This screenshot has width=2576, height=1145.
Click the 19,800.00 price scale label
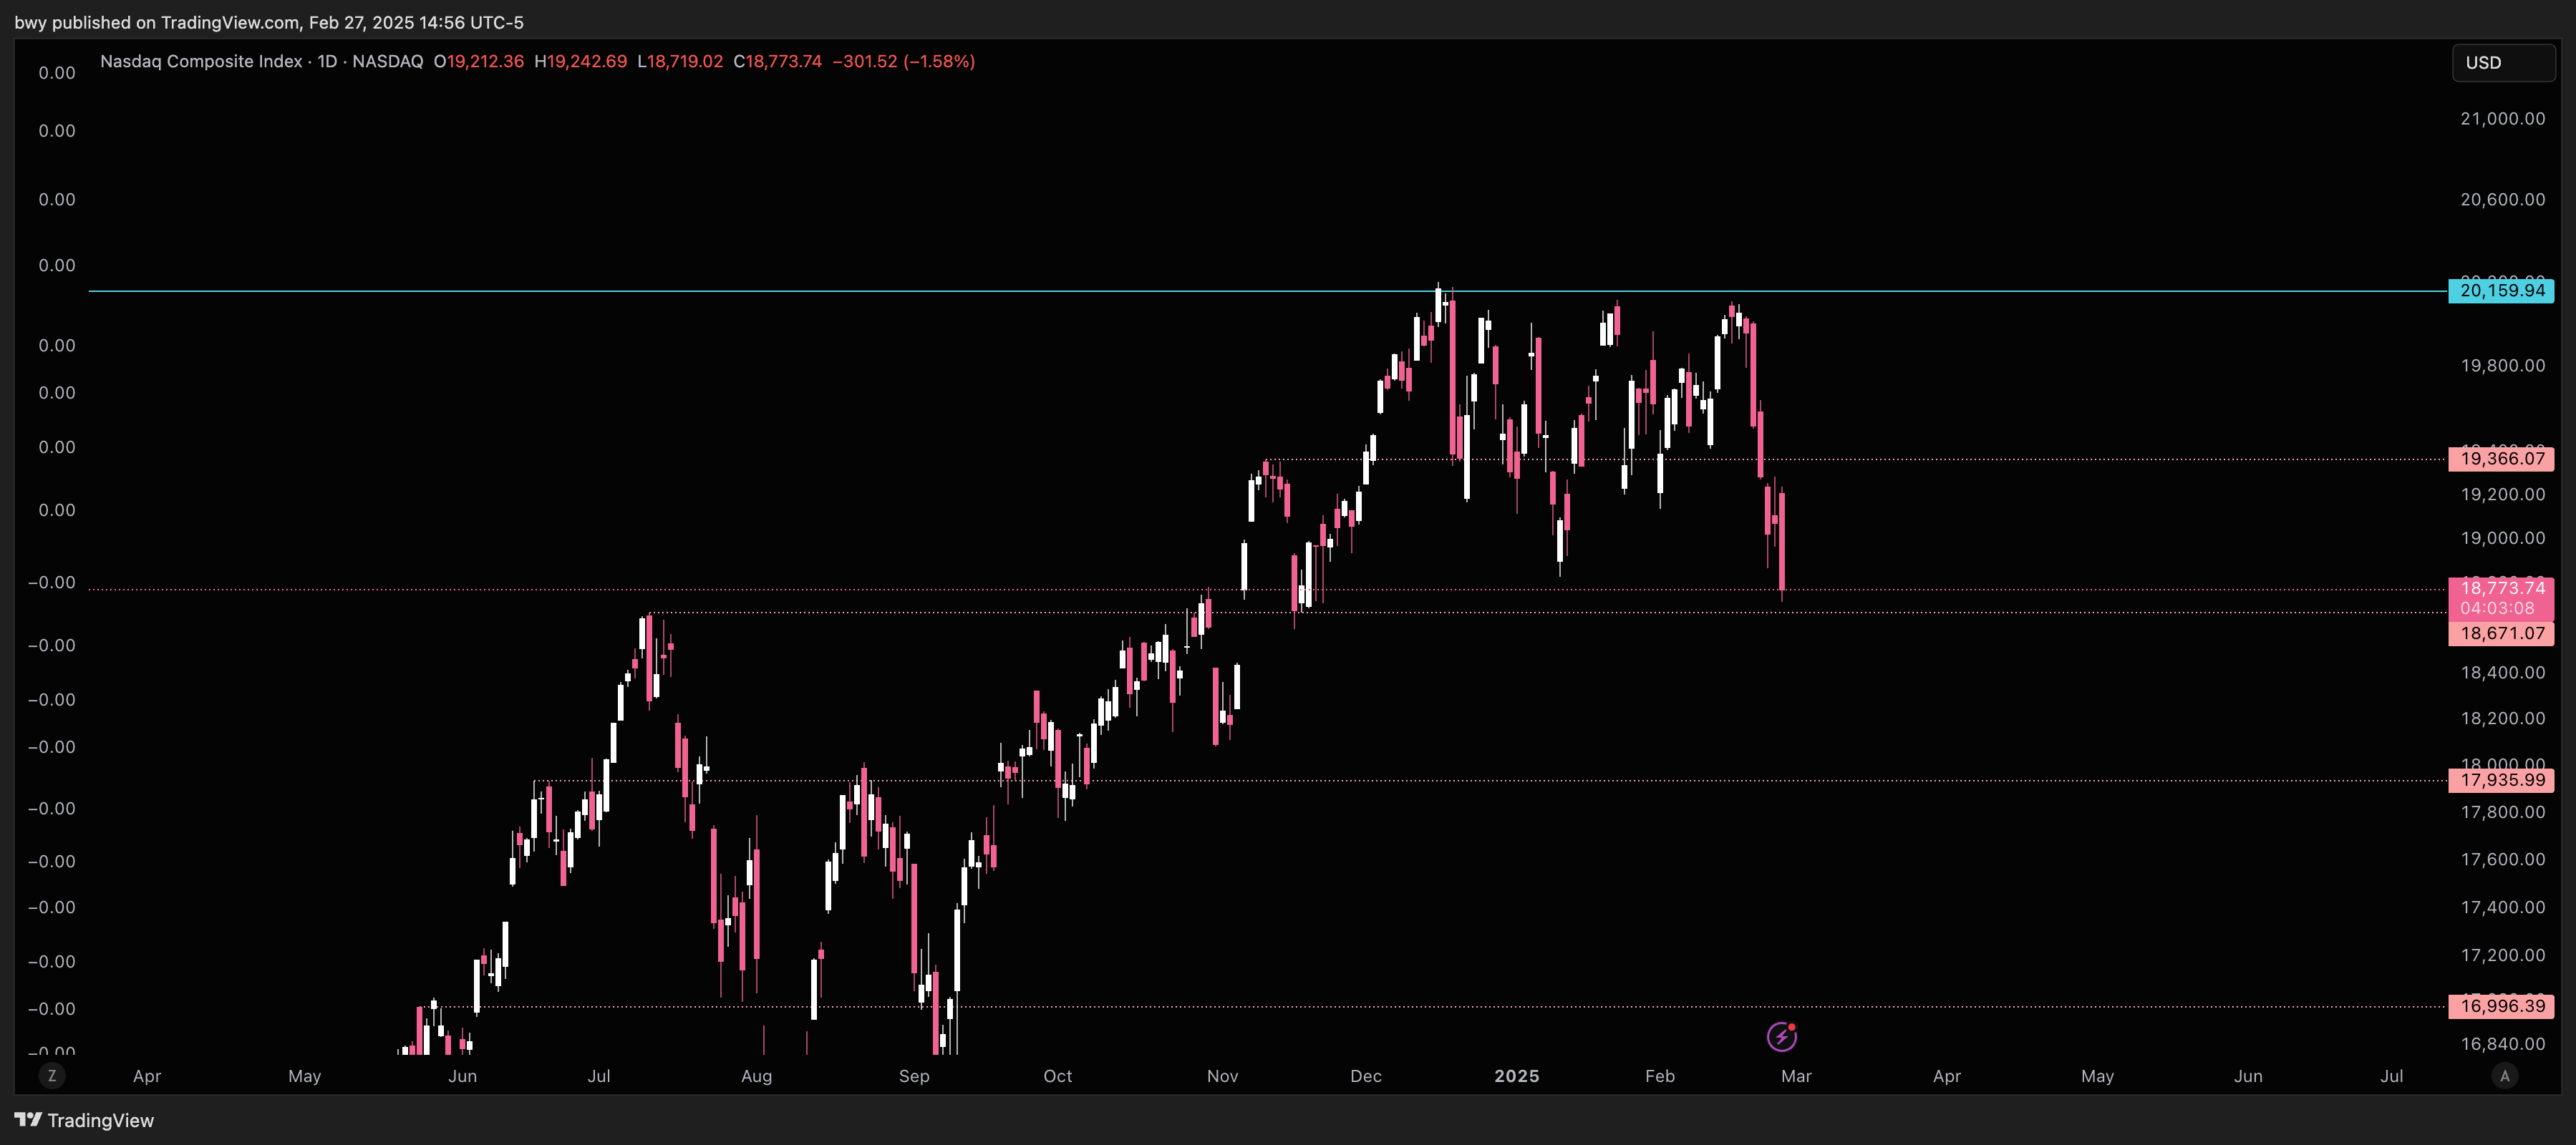coord(2502,366)
